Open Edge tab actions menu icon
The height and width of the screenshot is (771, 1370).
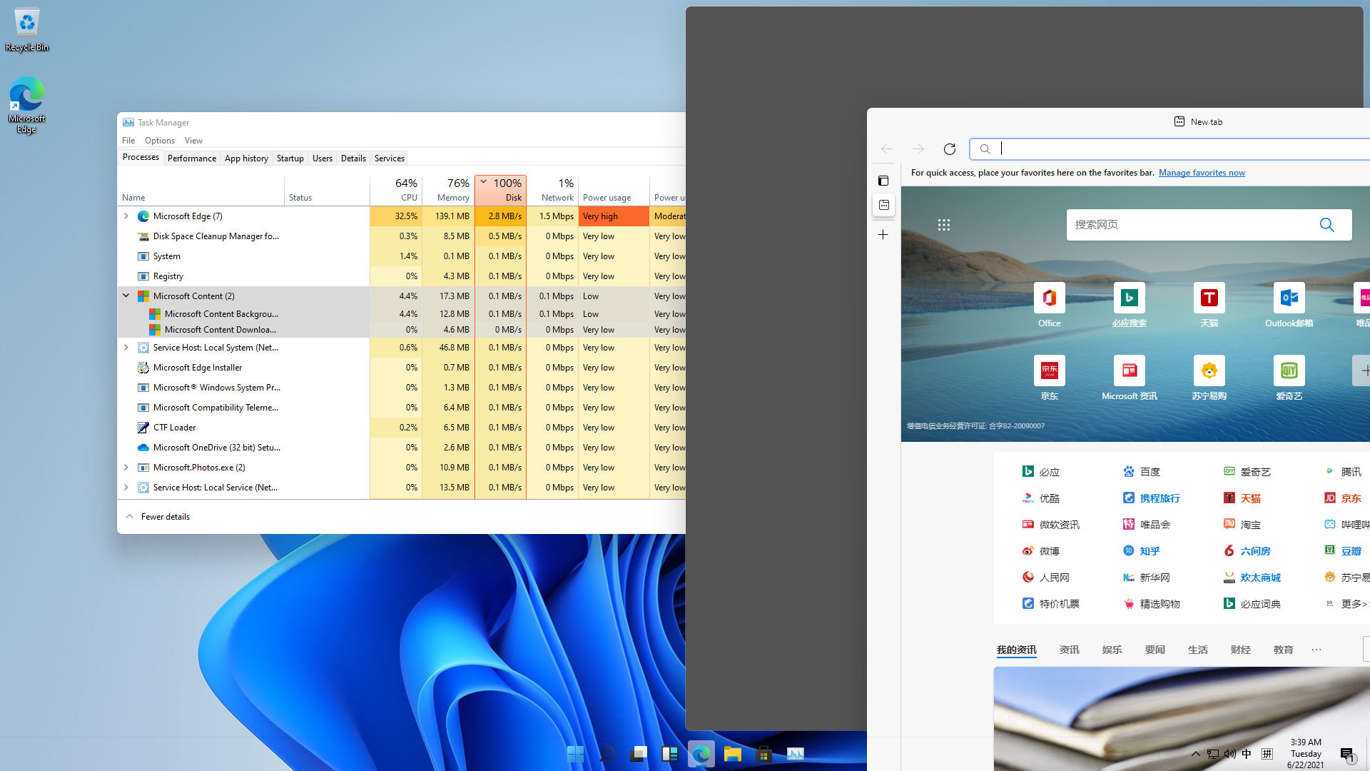pos(883,181)
